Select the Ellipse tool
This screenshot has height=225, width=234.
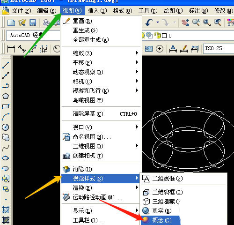point(6,158)
